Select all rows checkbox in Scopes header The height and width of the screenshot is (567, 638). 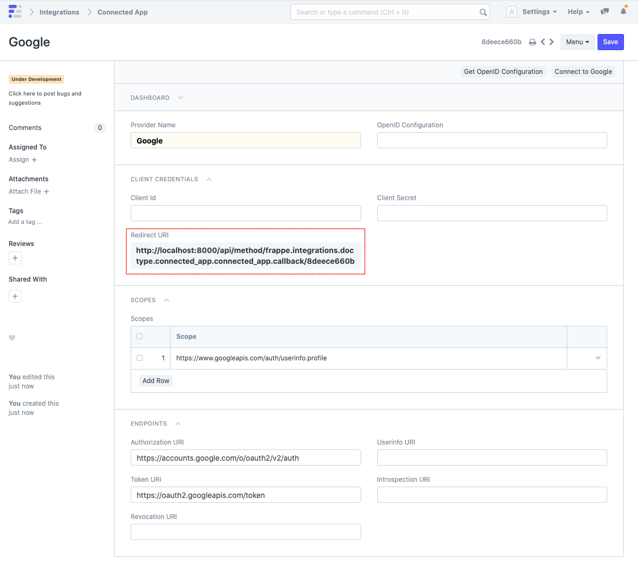click(140, 337)
